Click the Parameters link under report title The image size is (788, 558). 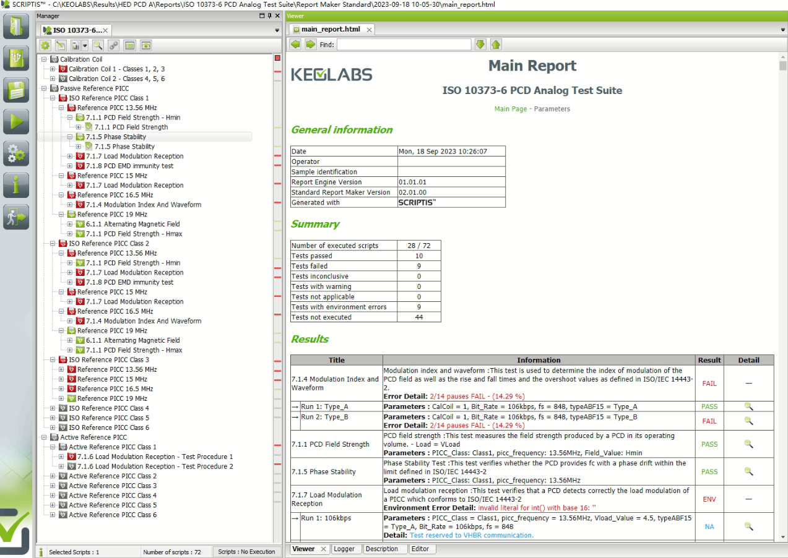552,109
